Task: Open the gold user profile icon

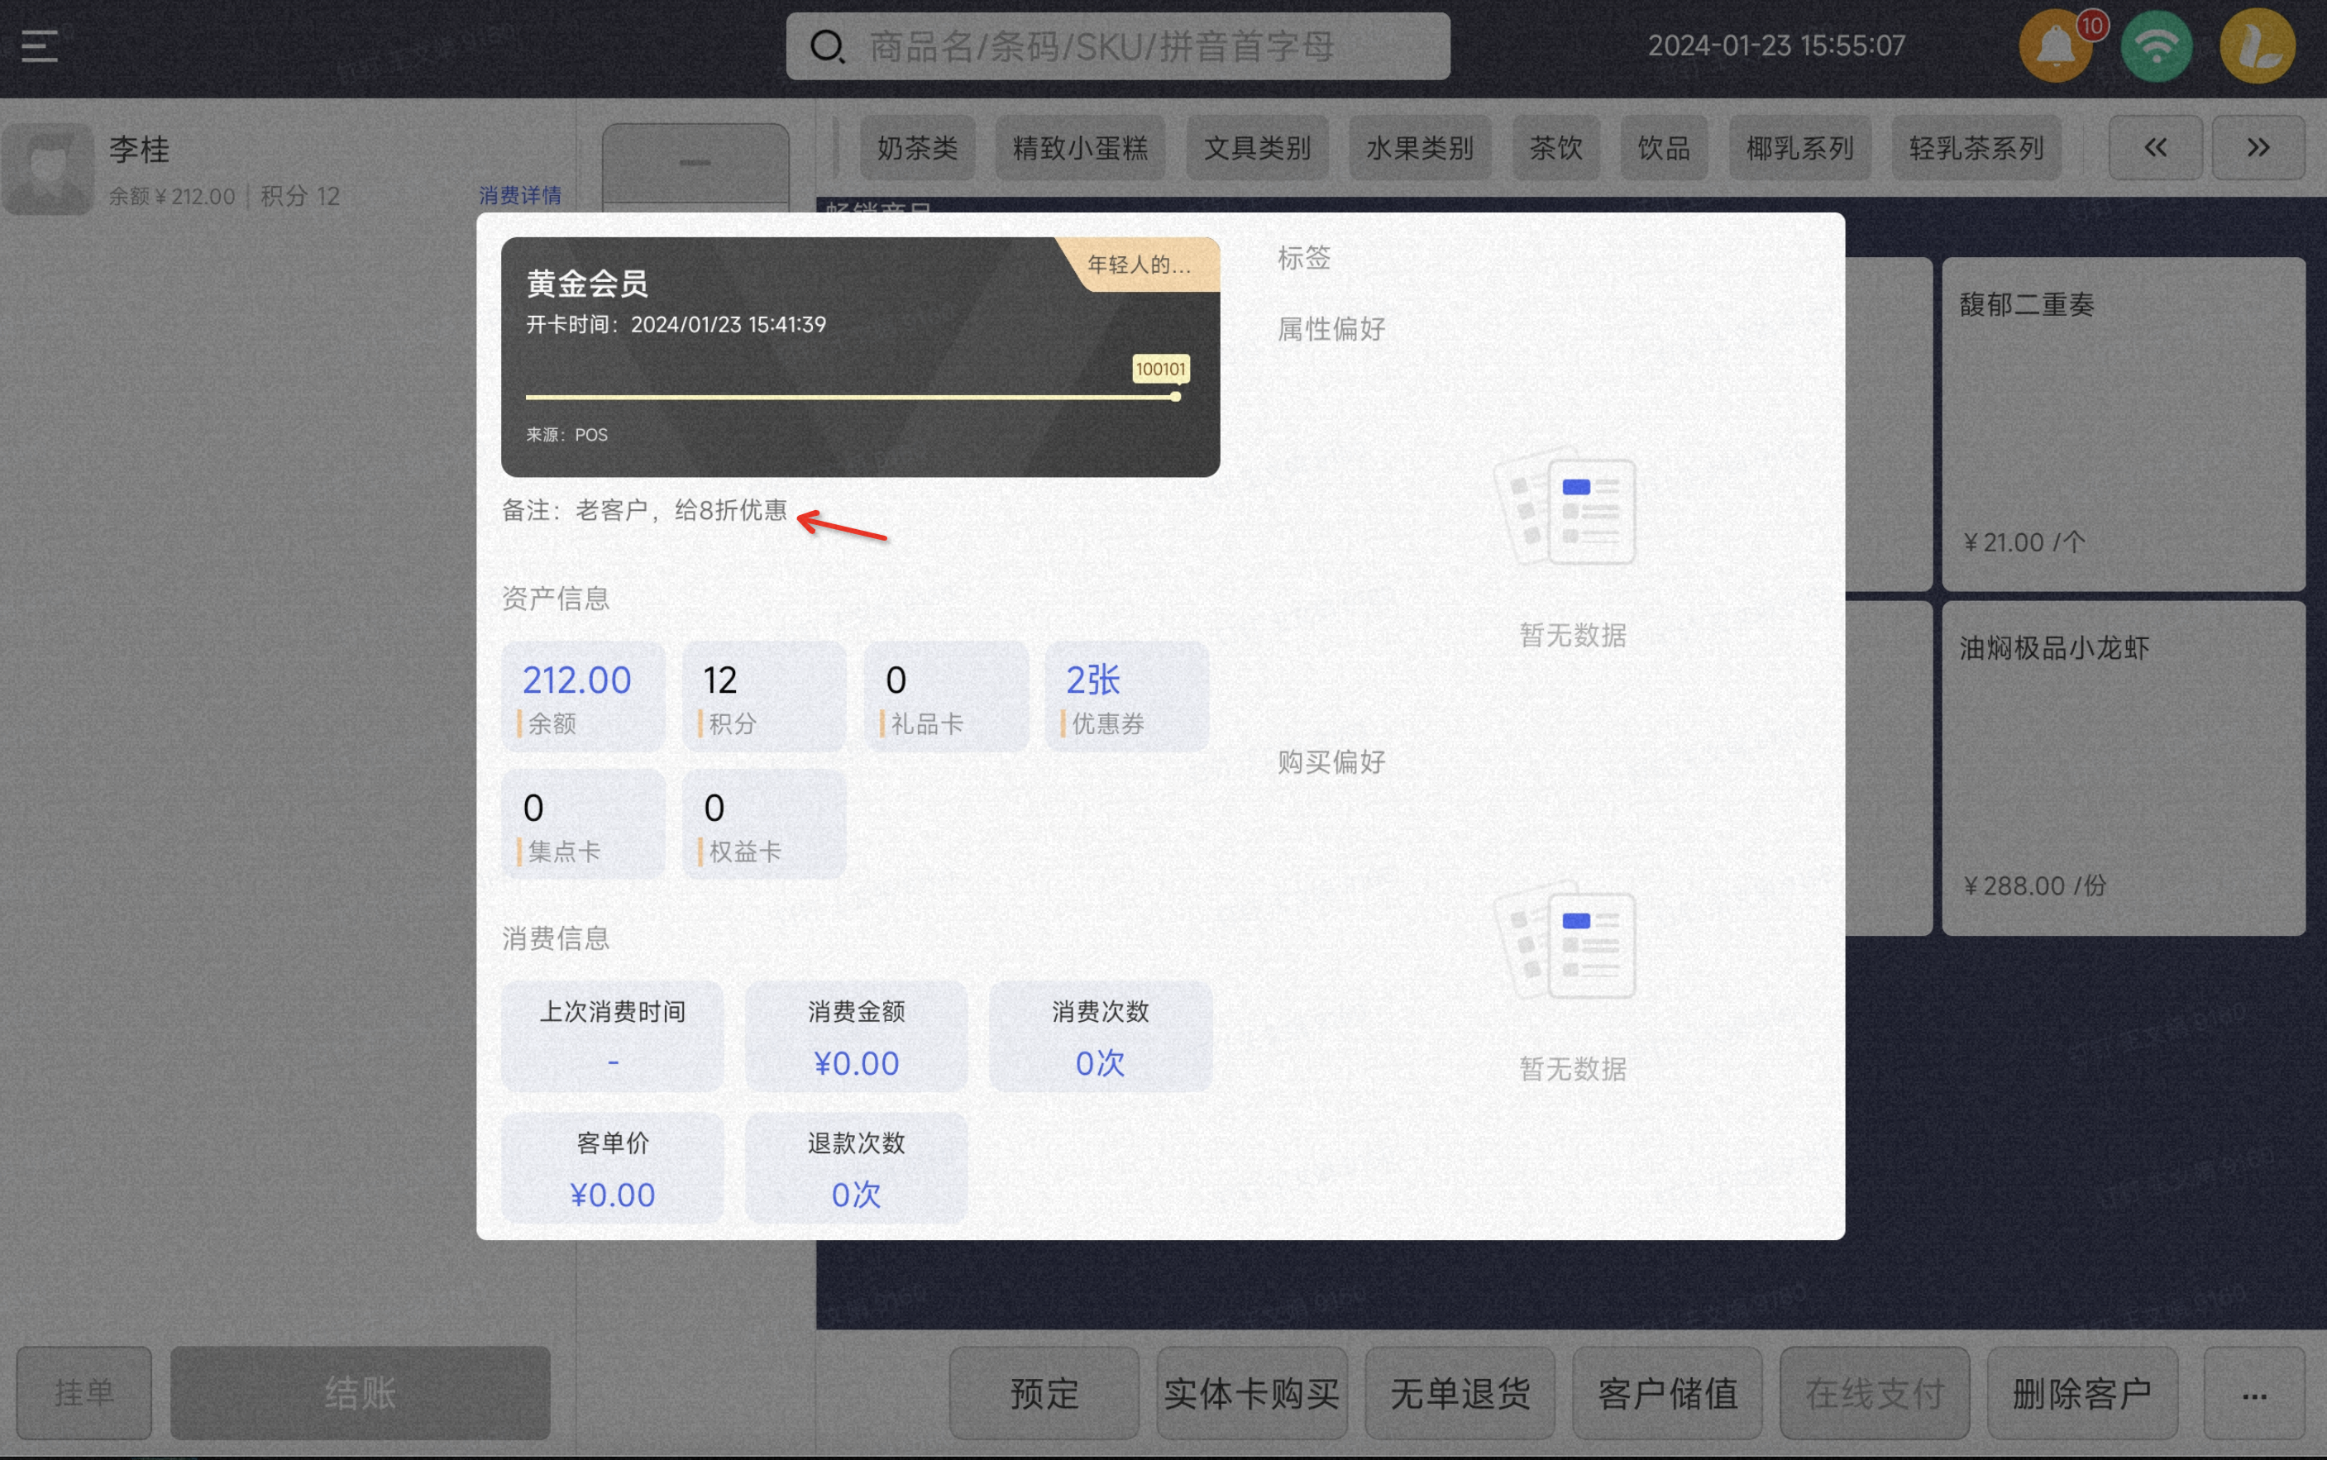Action: click(x=2257, y=46)
